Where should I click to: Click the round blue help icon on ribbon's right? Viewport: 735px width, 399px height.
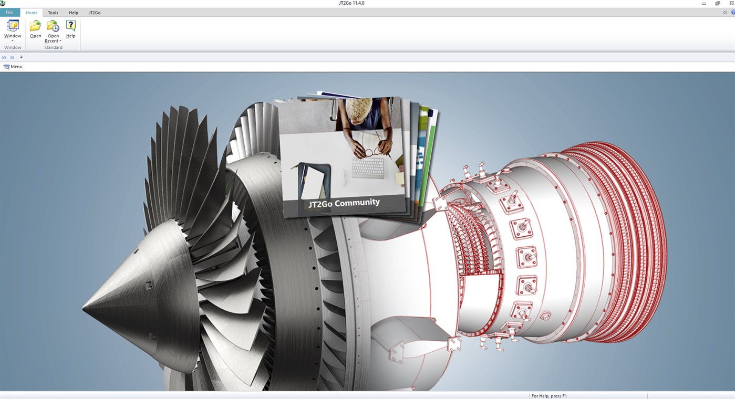pyautogui.click(x=733, y=12)
